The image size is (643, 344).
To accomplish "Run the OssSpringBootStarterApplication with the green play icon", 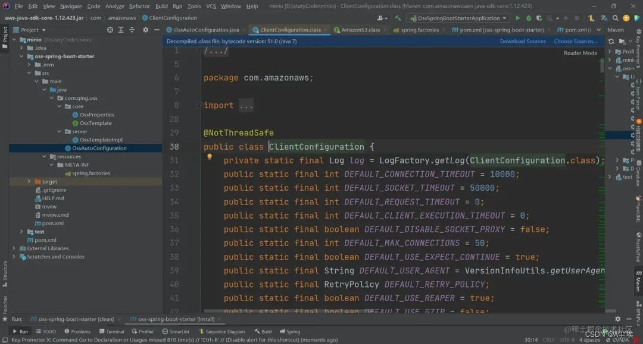I will (517, 18).
